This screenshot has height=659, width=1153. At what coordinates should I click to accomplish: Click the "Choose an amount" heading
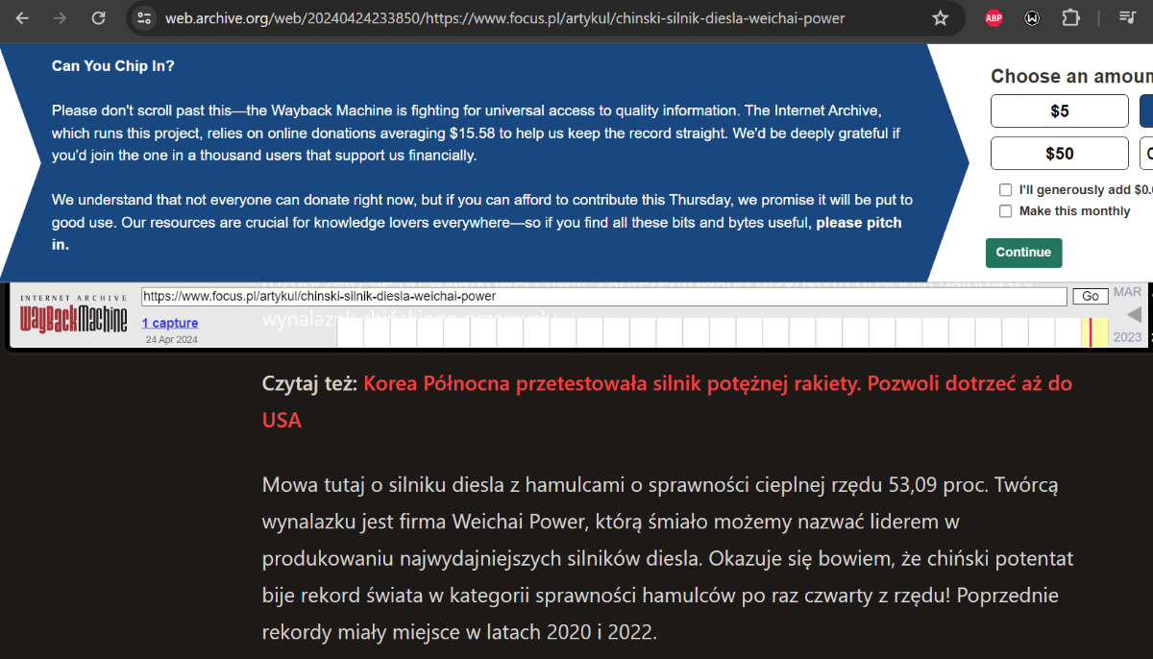pos(1071,76)
